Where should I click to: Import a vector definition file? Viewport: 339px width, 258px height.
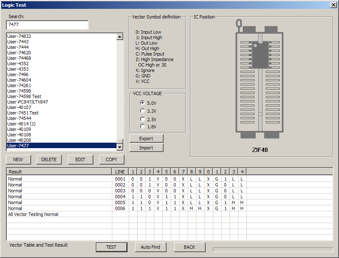(146, 148)
